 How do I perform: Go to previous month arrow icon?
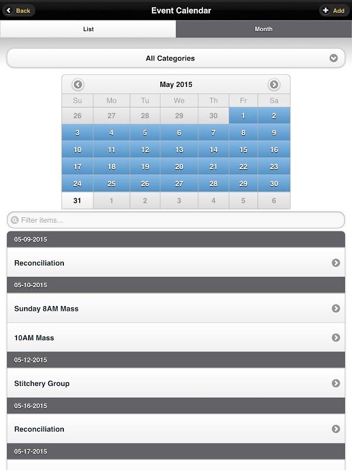coord(78,85)
